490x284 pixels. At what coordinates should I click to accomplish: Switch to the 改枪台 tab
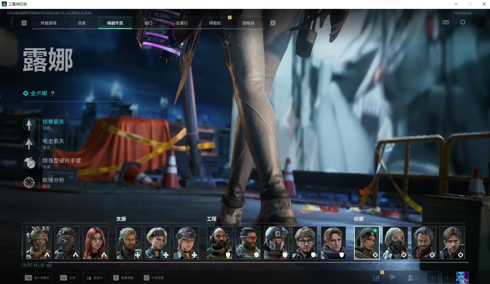pyautogui.click(x=248, y=23)
